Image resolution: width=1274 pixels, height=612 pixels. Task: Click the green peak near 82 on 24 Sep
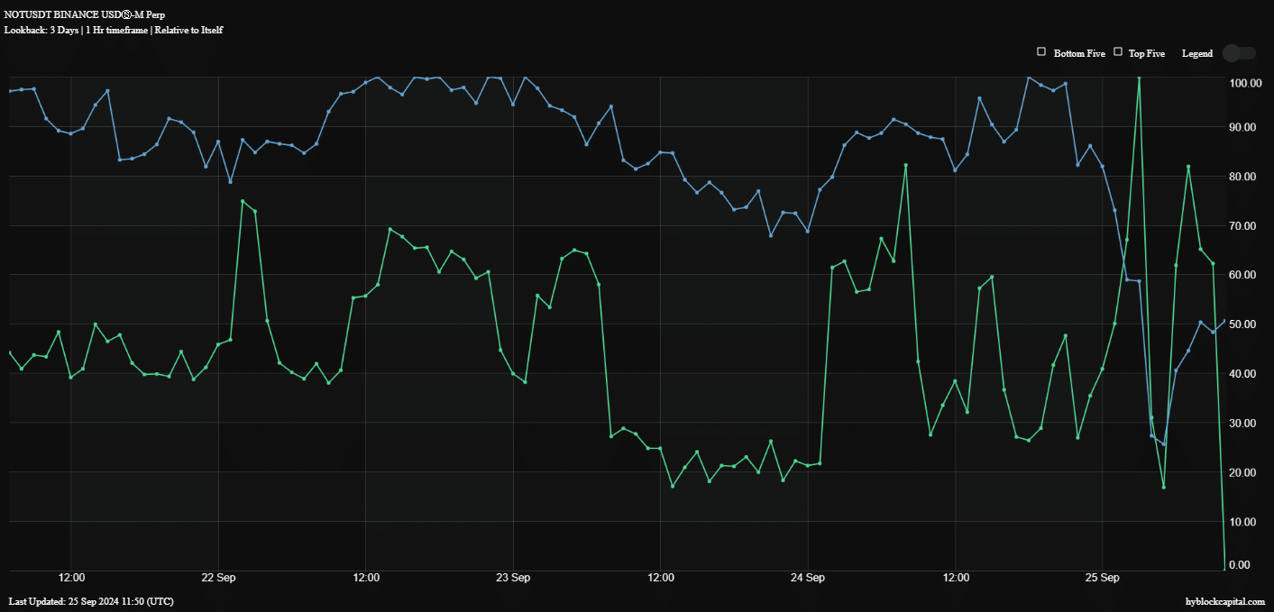(906, 166)
